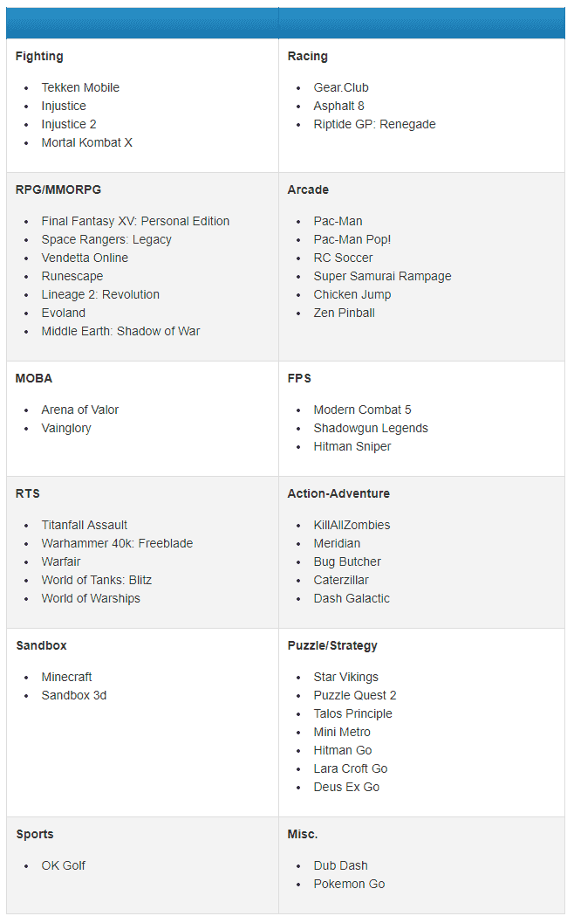Select Minecraft in Sandbox list
This screenshot has height=923, width=574.
tap(66, 677)
